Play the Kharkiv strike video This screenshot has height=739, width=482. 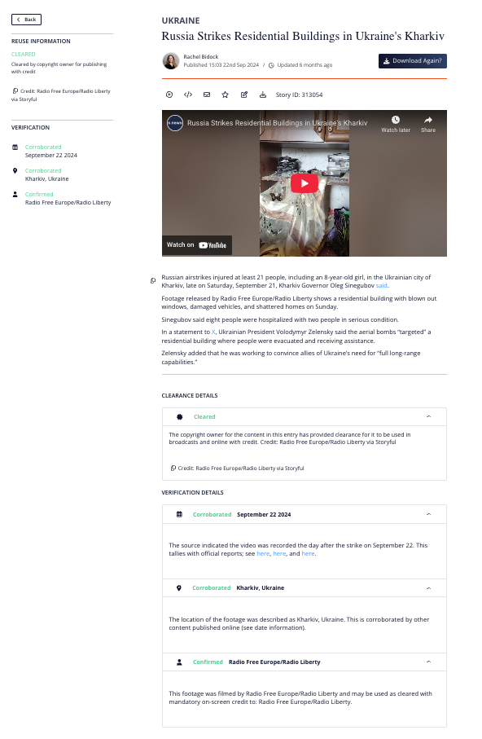(305, 183)
